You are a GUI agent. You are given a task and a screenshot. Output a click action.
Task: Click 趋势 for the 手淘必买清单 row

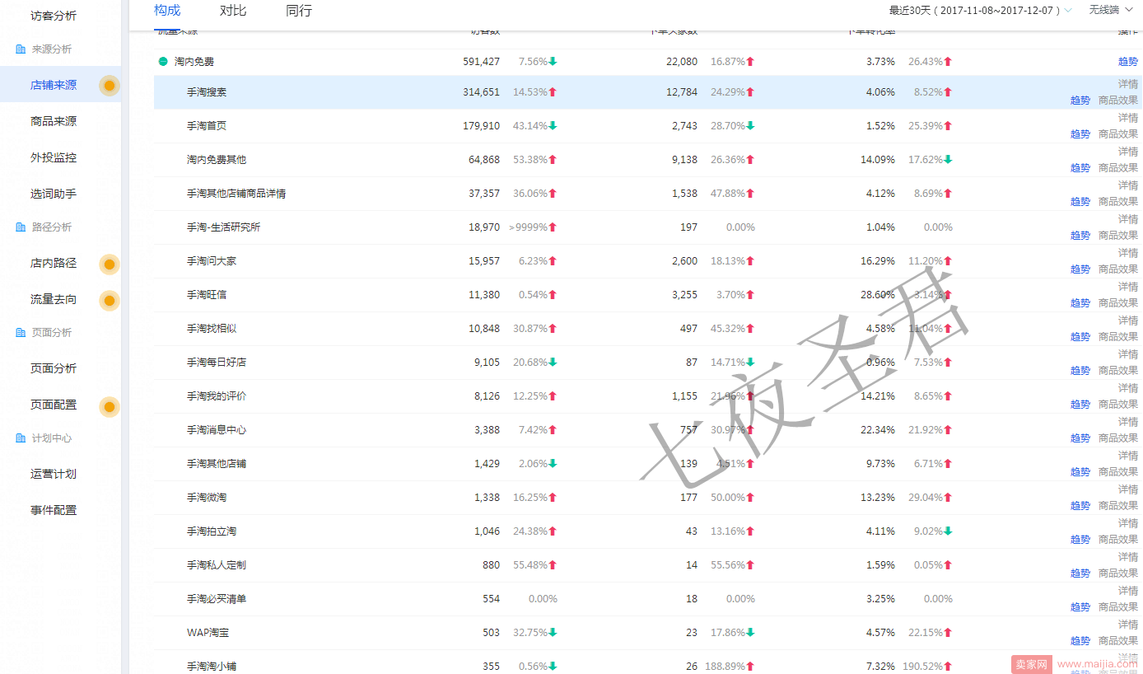click(x=1080, y=607)
